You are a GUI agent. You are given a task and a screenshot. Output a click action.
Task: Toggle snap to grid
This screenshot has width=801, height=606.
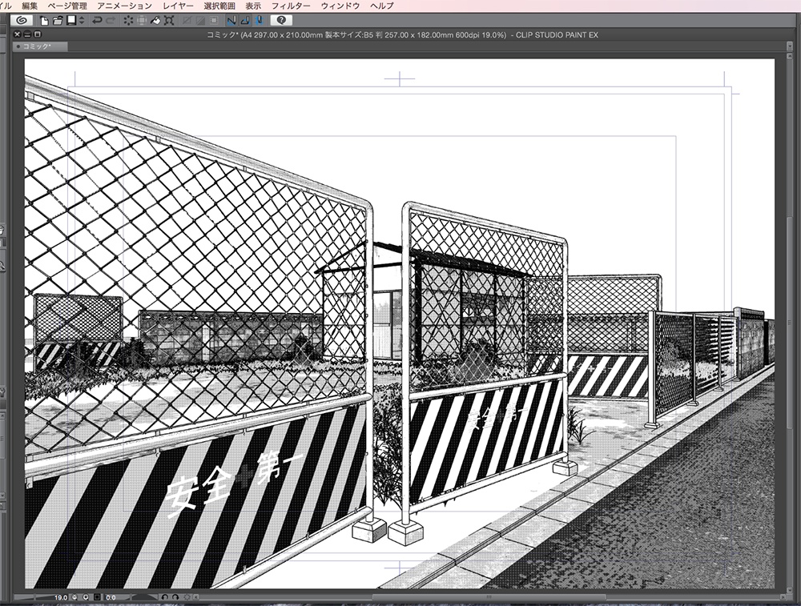click(x=259, y=21)
